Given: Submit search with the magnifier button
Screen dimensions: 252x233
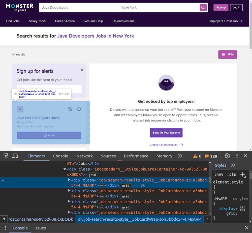Looking at the screenshot, I should pos(203,7).
